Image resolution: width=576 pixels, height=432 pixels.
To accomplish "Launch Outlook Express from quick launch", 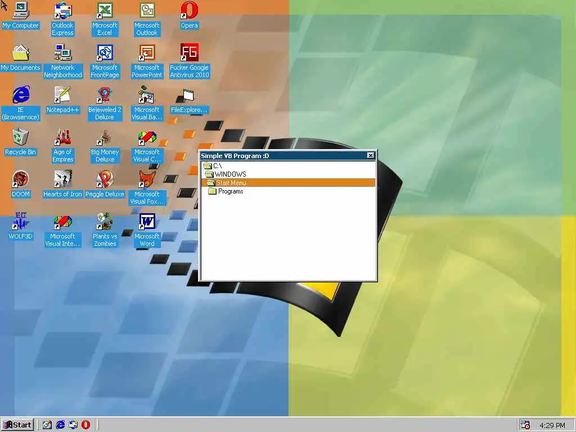I will click(73, 425).
